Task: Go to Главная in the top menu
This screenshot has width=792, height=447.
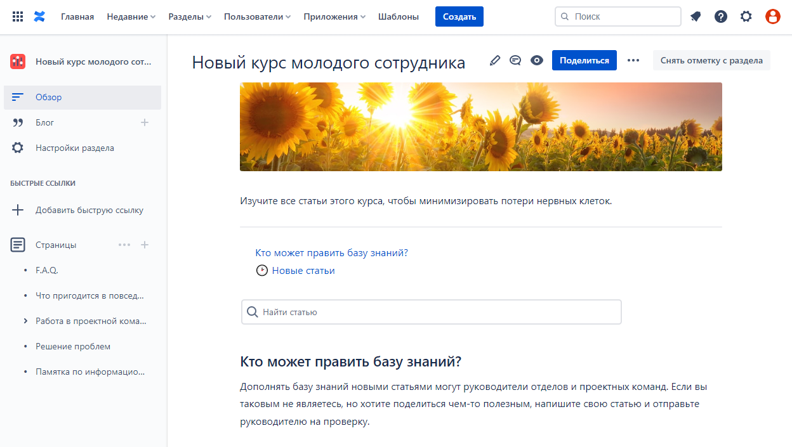Action: 77,16
